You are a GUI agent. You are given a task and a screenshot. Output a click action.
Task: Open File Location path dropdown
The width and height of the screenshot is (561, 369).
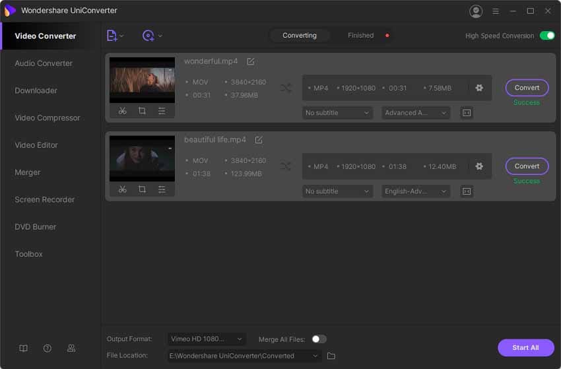pos(244,356)
